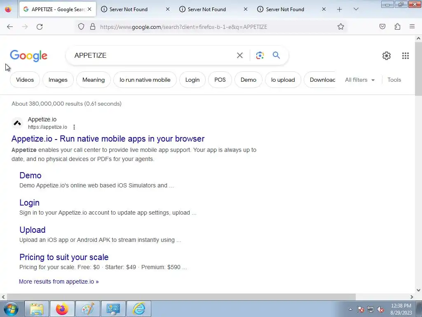The height and width of the screenshot is (317, 422).
Task: Open Paint from the taskbar
Action: coord(88,309)
